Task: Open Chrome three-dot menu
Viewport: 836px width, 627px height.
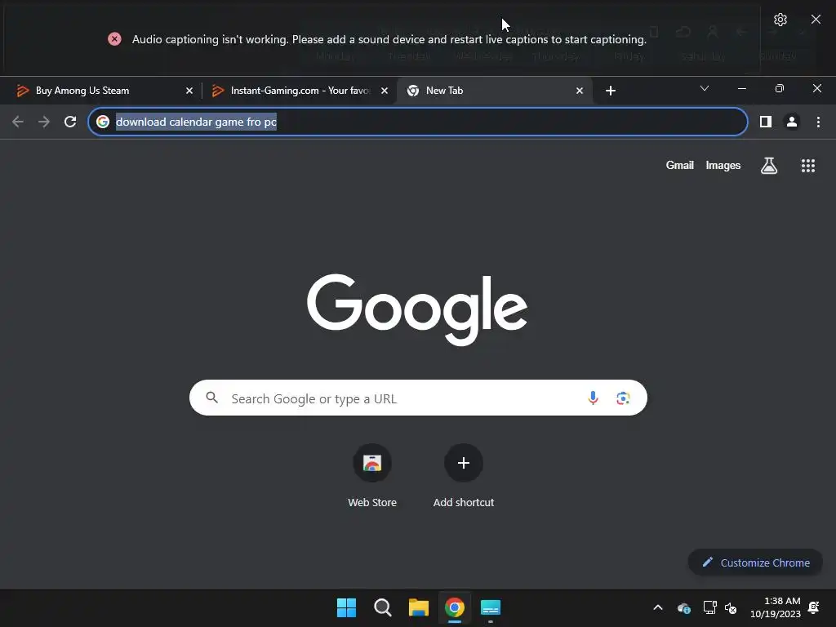Action: tap(818, 122)
